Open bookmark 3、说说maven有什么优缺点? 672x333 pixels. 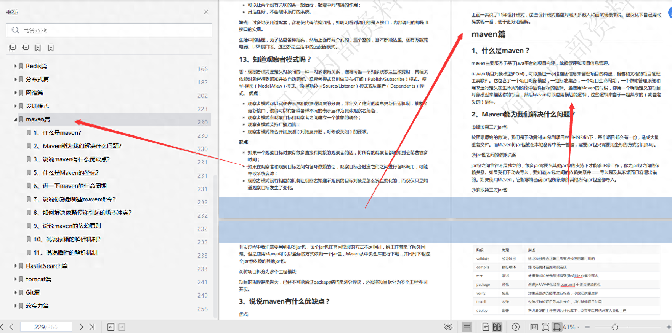click(71, 159)
